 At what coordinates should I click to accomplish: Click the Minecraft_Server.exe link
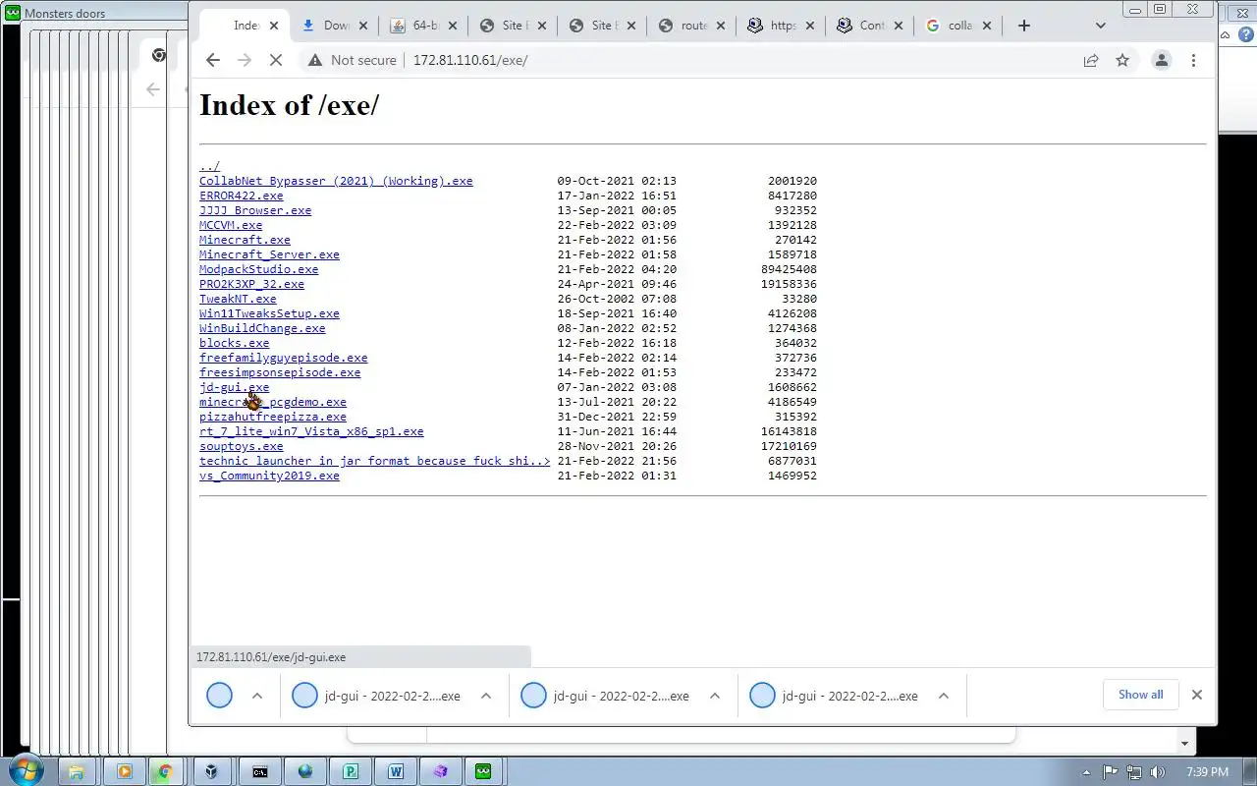click(269, 254)
